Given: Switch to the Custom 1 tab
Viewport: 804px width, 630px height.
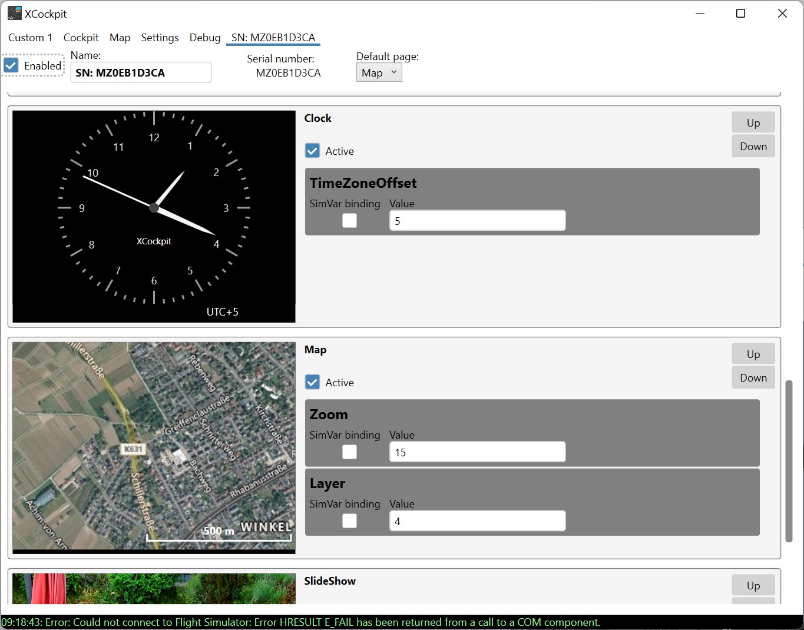Looking at the screenshot, I should click(x=30, y=38).
